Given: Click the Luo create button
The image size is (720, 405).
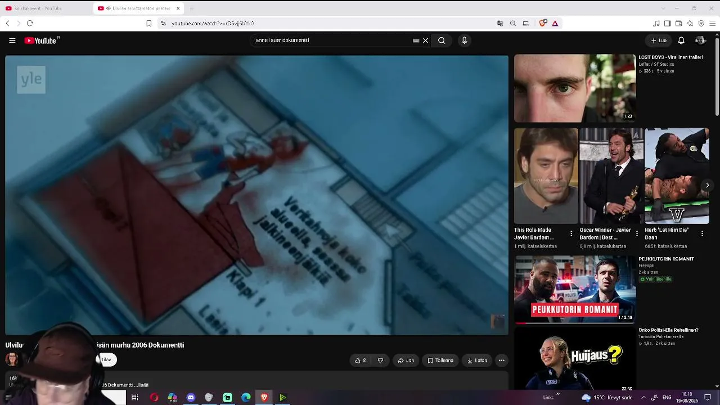Looking at the screenshot, I should (x=659, y=40).
